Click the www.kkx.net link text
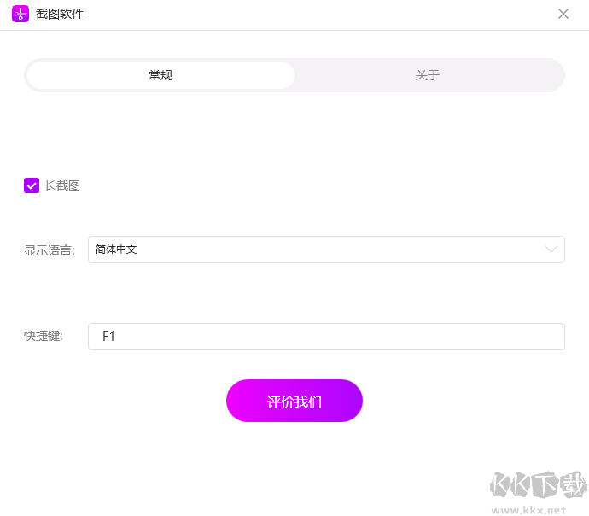This screenshot has height=516, width=589. click(x=529, y=509)
